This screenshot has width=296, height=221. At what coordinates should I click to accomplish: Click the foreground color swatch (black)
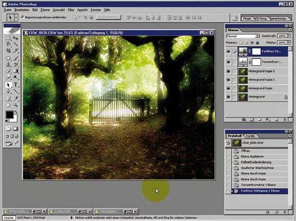point(9,115)
